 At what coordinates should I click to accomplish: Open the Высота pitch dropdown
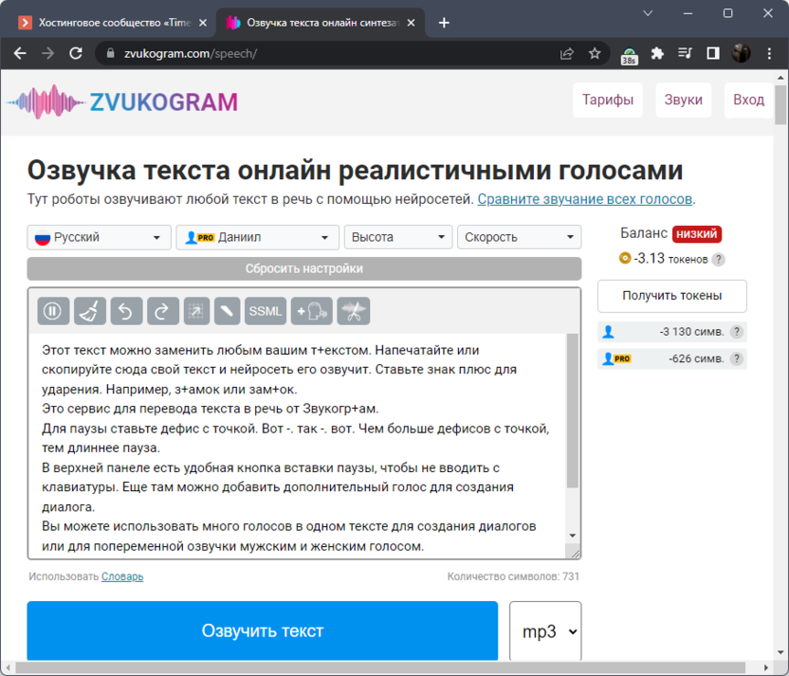click(x=398, y=237)
